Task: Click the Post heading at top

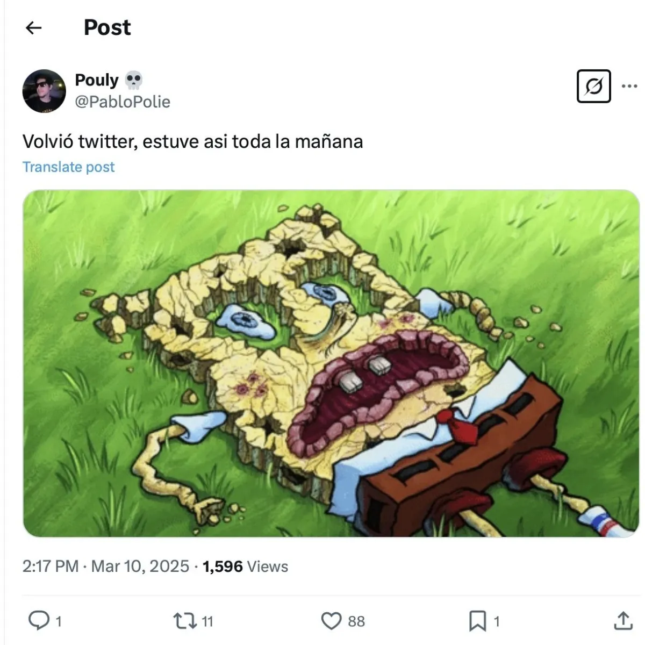Action: coord(107,27)
